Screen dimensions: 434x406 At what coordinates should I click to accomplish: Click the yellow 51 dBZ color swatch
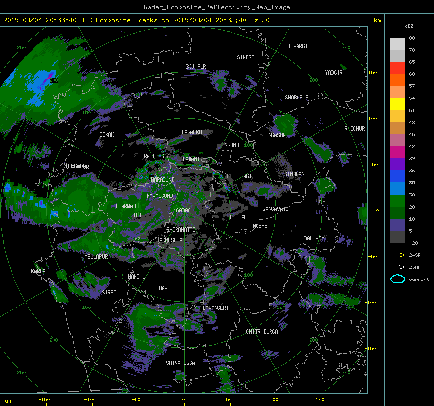[x=397, y=104]
